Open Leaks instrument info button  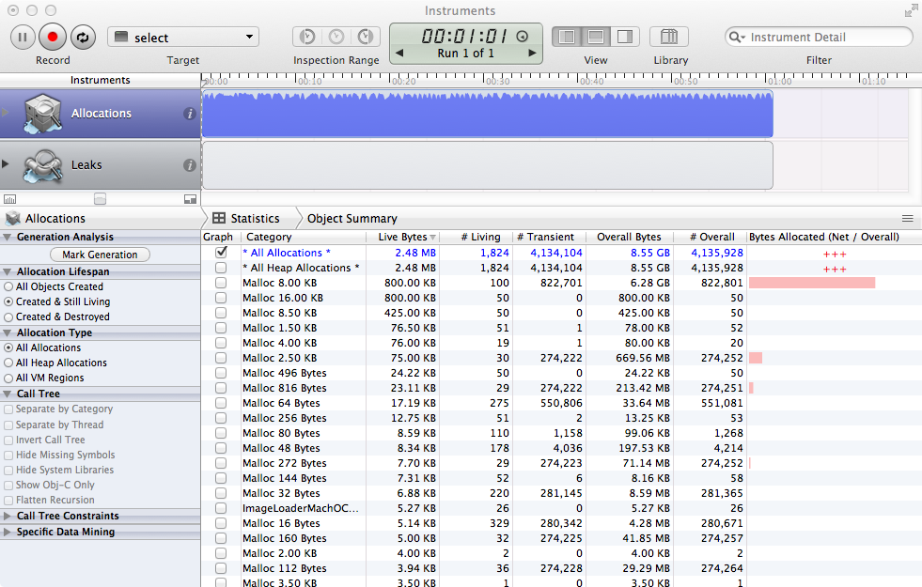coord(189,165)
